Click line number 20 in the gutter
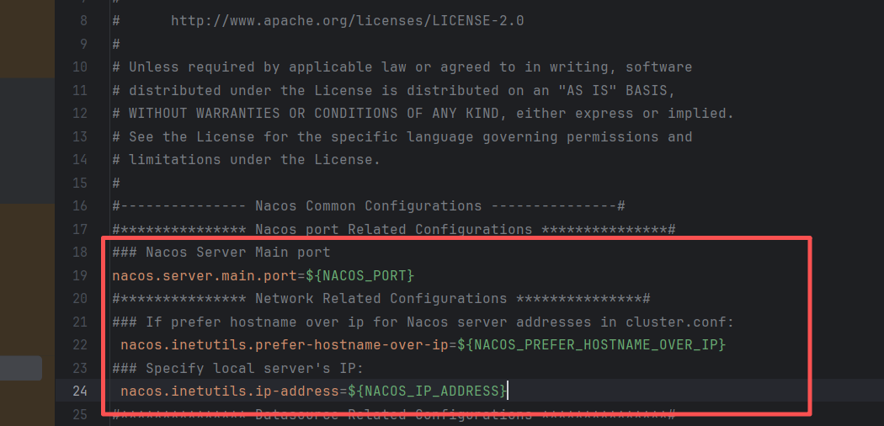 pos(80,298)
